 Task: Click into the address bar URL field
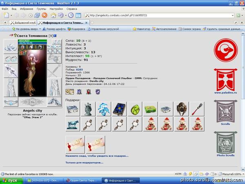[159, 15]
